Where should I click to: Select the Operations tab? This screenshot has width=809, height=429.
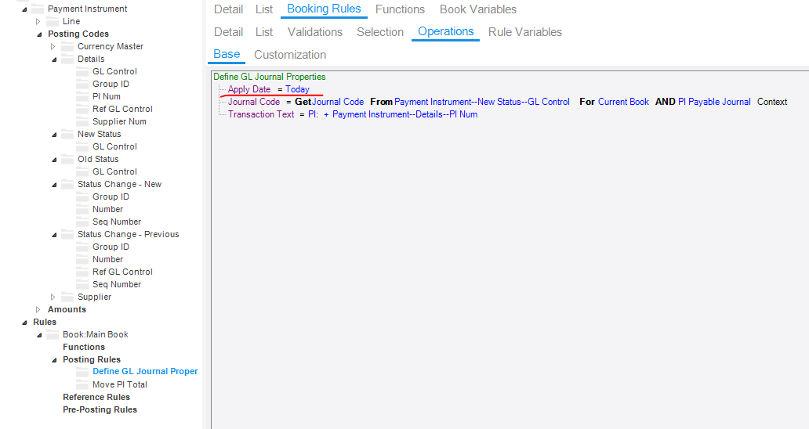(446, 31)
